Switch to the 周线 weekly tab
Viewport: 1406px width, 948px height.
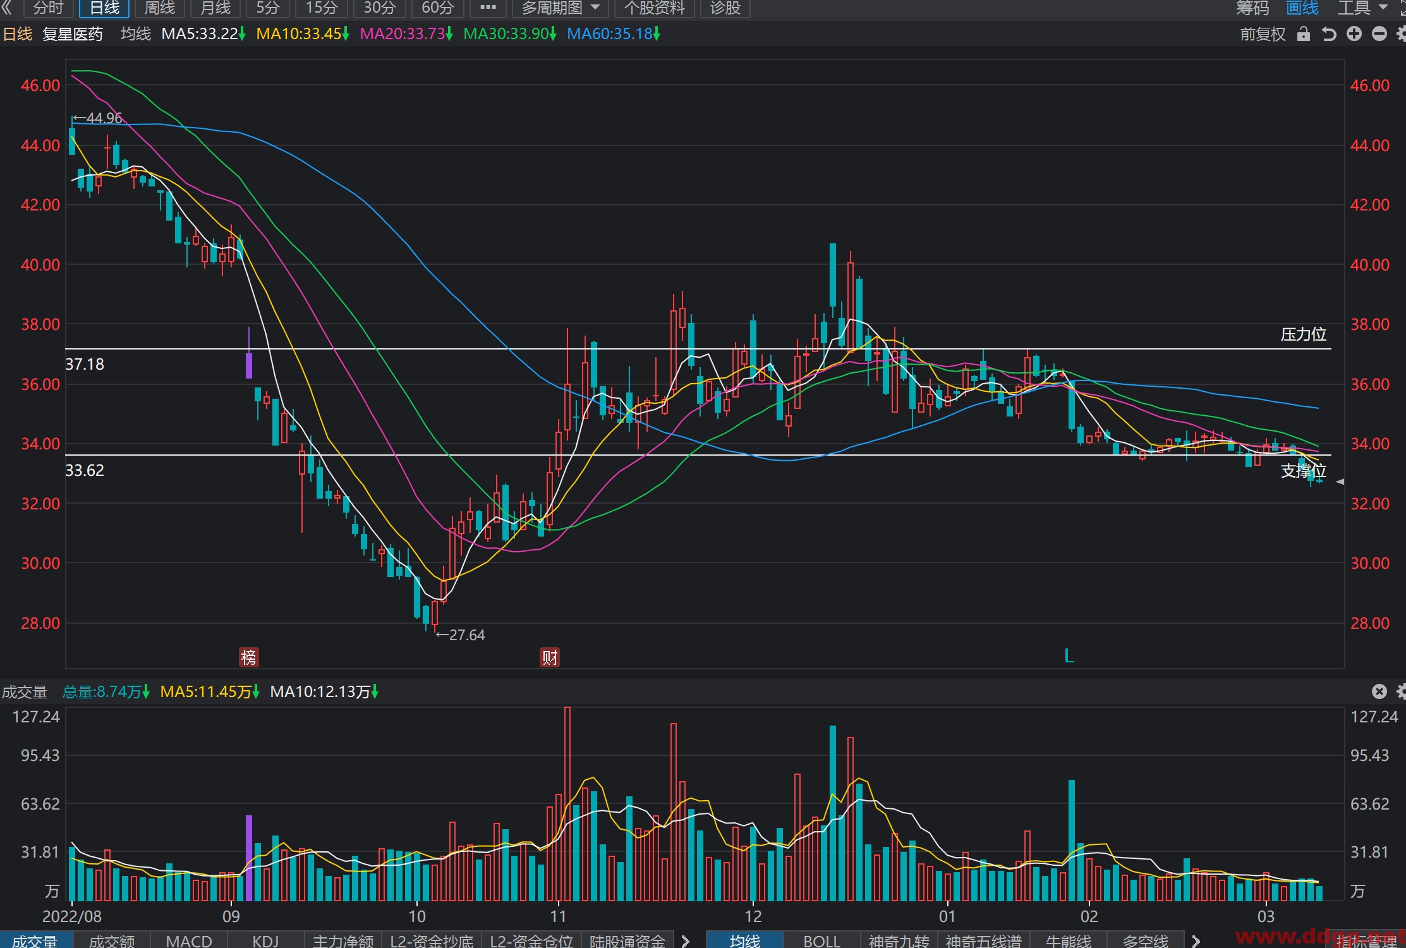coord(160,8)
